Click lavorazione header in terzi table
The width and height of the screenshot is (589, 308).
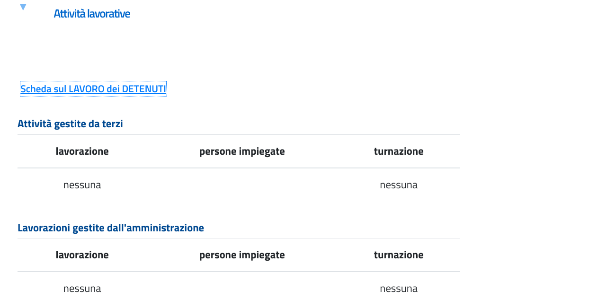coord(82,151)
